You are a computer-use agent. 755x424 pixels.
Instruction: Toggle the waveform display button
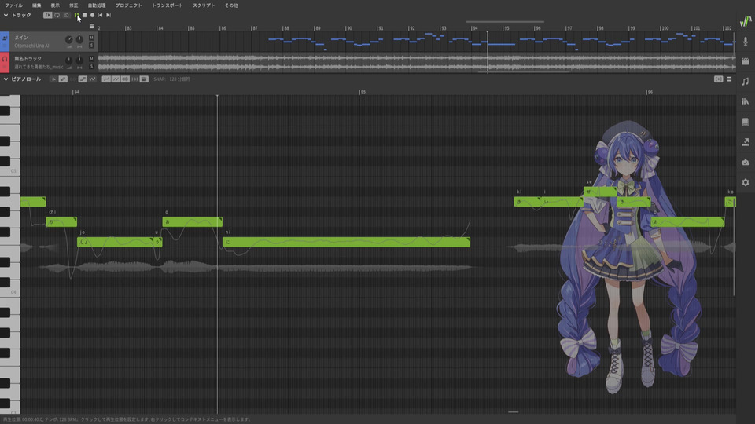point(125,79)
